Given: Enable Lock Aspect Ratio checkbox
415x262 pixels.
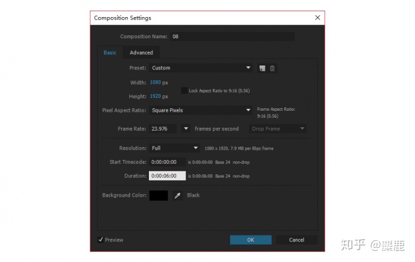Looking at the screenshot, I should click(184, 91).
